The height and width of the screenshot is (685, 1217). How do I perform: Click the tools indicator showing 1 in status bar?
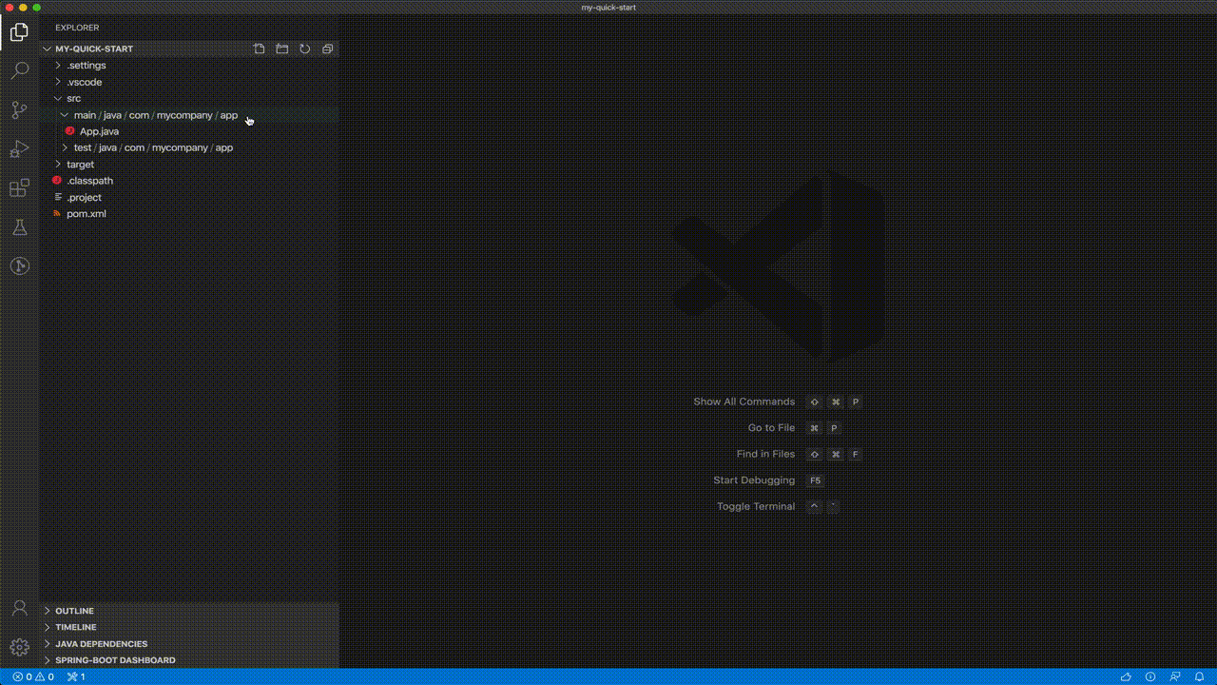pos(76,676)
